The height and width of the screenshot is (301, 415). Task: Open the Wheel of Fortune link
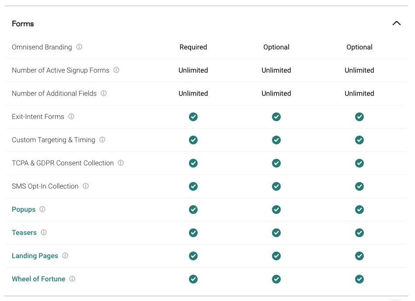point(38,279)
